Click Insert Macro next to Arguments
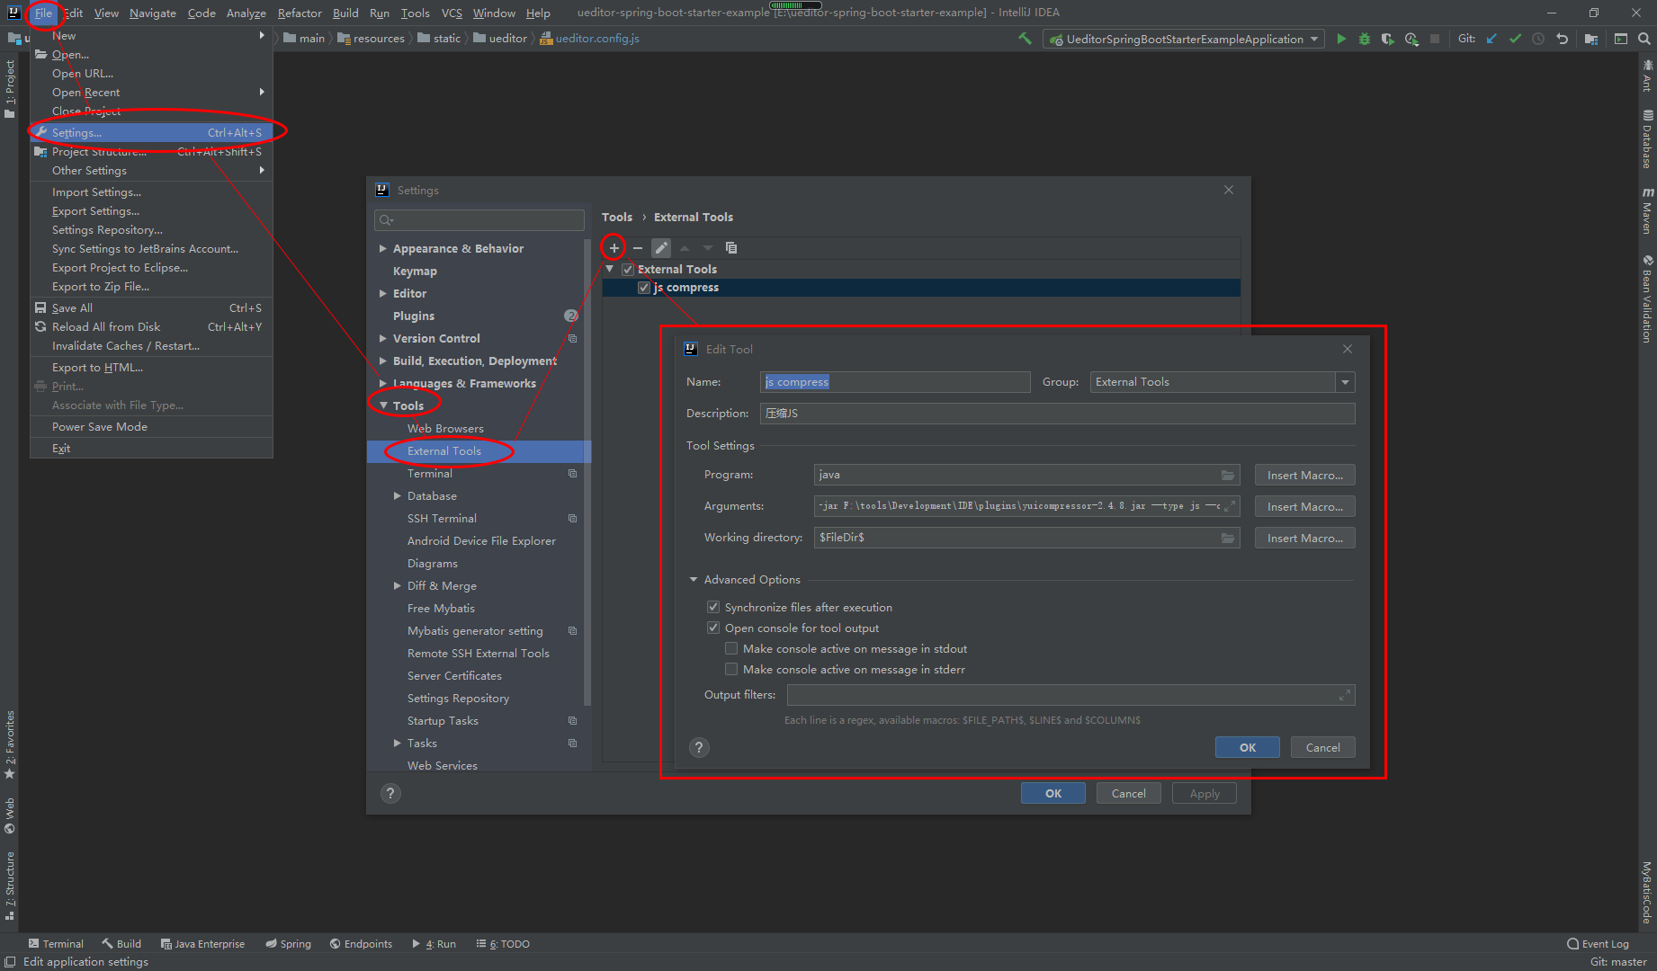This screenshot has height=971, width=1657. click(x=1303, y=505)
